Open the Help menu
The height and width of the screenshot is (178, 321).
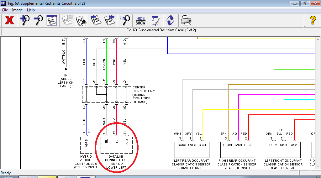[31, 10]
